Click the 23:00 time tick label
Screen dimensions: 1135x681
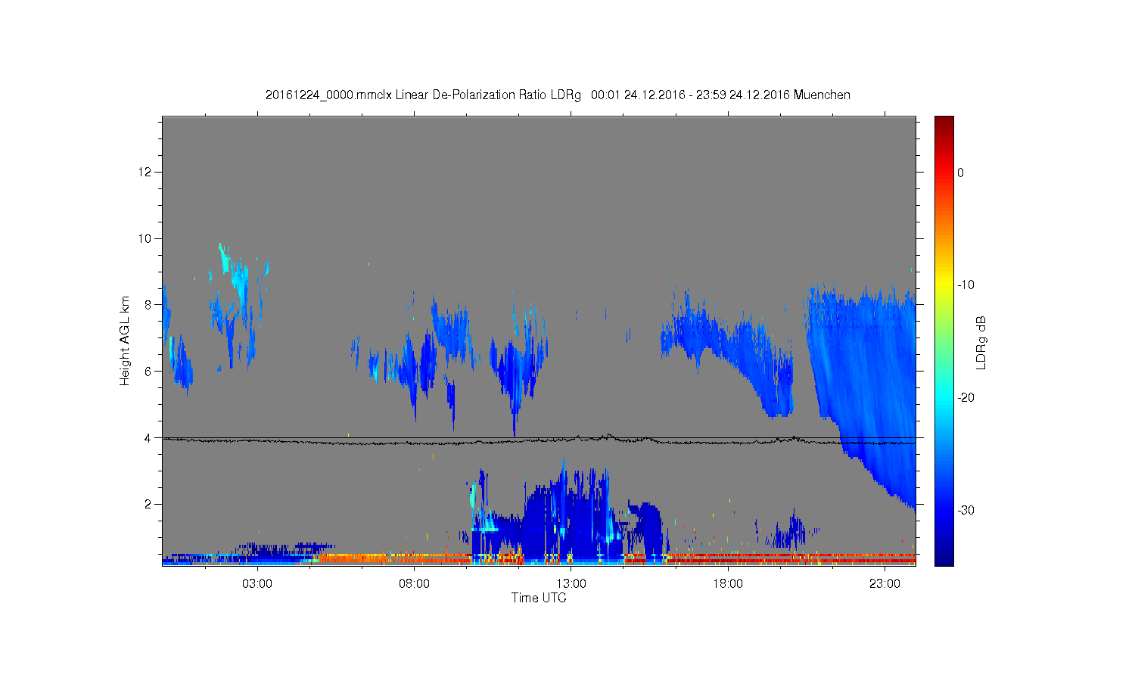(x=885, y=583)
